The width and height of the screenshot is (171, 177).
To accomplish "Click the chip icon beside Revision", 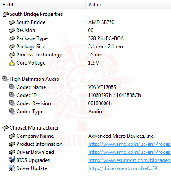I will point(12,30).
